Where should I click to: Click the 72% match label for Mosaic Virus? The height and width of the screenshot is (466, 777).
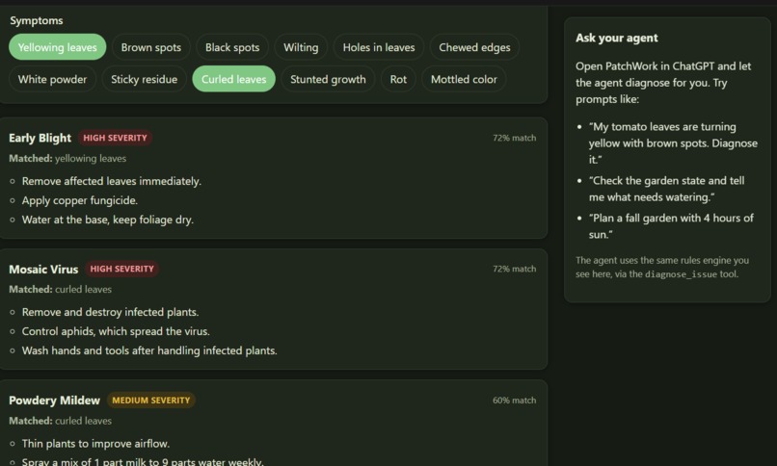tap(515, 269)
